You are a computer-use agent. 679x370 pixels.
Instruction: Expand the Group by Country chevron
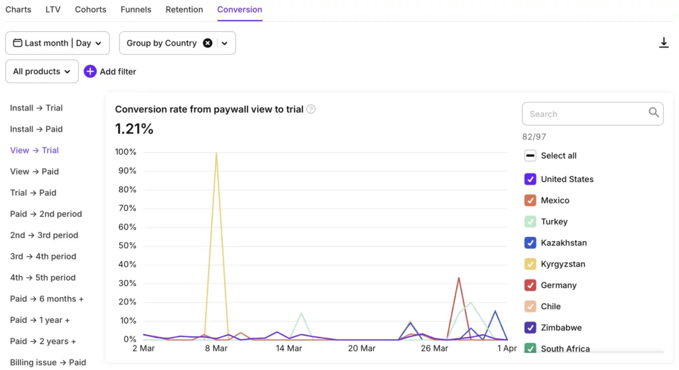pos(224,43)
